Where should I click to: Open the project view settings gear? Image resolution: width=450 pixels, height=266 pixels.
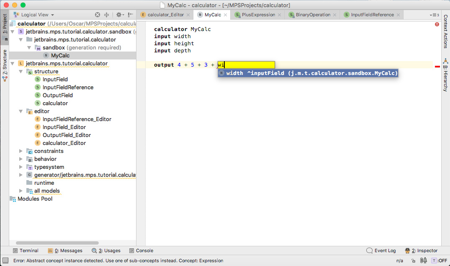coord(120,15)
